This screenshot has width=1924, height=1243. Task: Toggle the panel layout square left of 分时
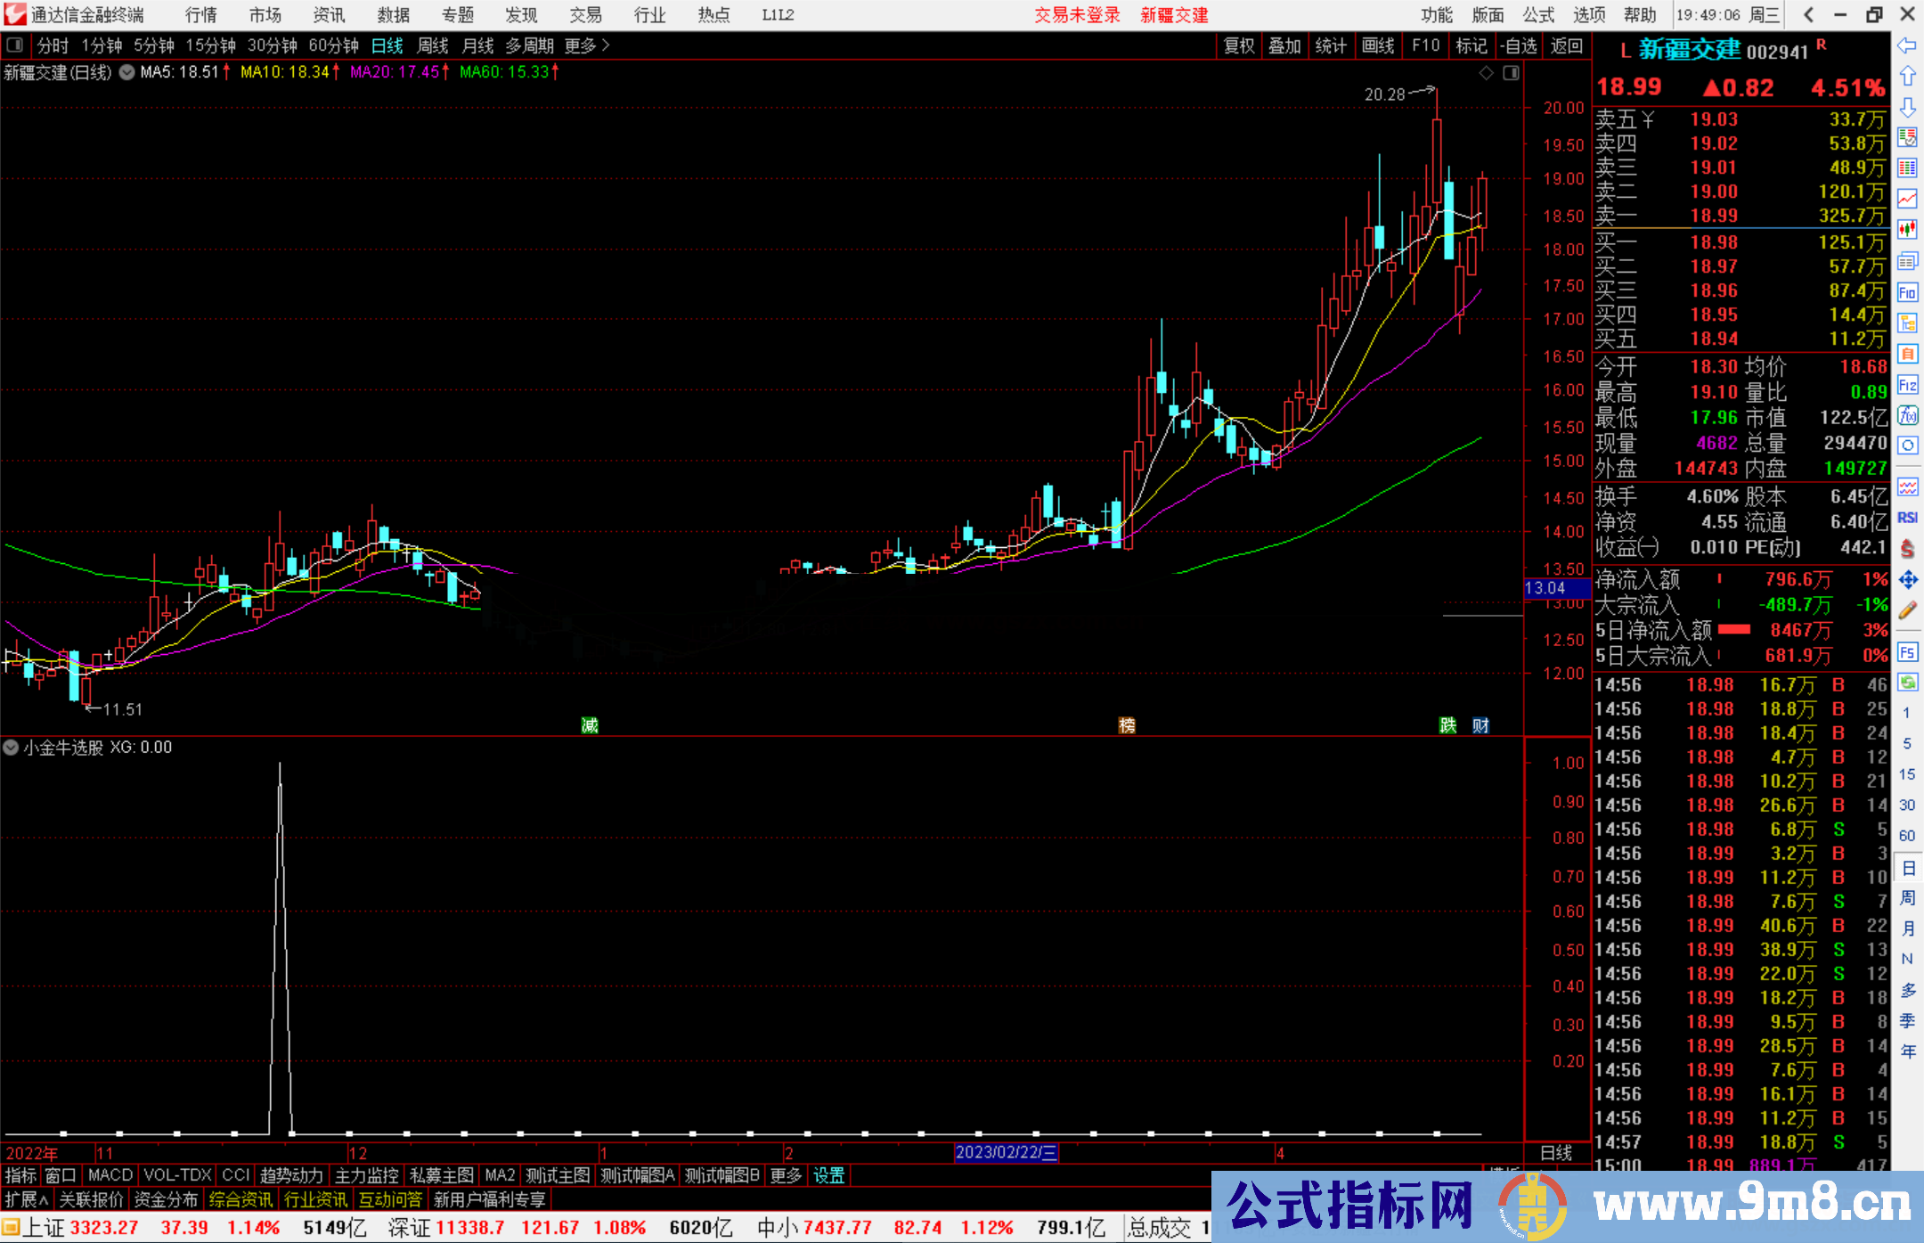tap(14, 45)
